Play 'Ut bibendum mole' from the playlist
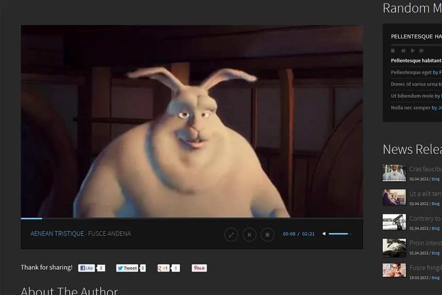The image size is (442, 295). point(412,96)
